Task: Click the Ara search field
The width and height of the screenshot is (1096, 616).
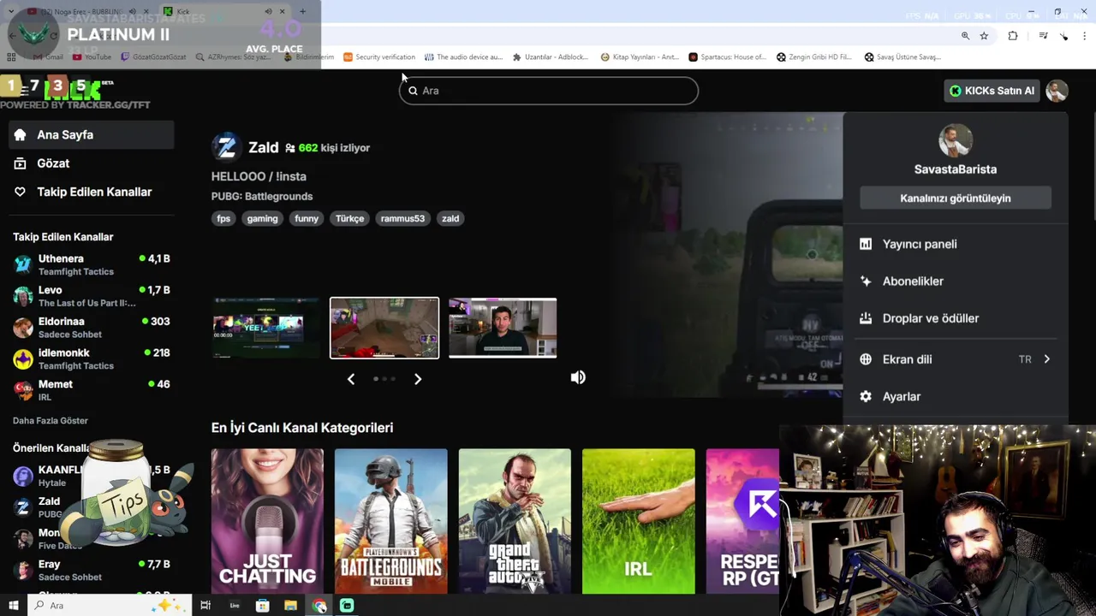Action: click(548, 91)
